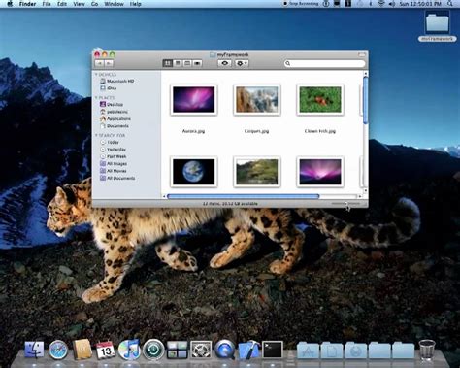The image size is (460, 368).
Task: Click the toolbar hide pill button
Action: [362, 54]
